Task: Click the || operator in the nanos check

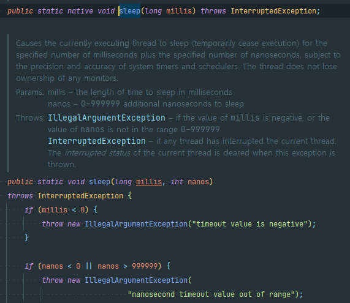Action: 89,266
